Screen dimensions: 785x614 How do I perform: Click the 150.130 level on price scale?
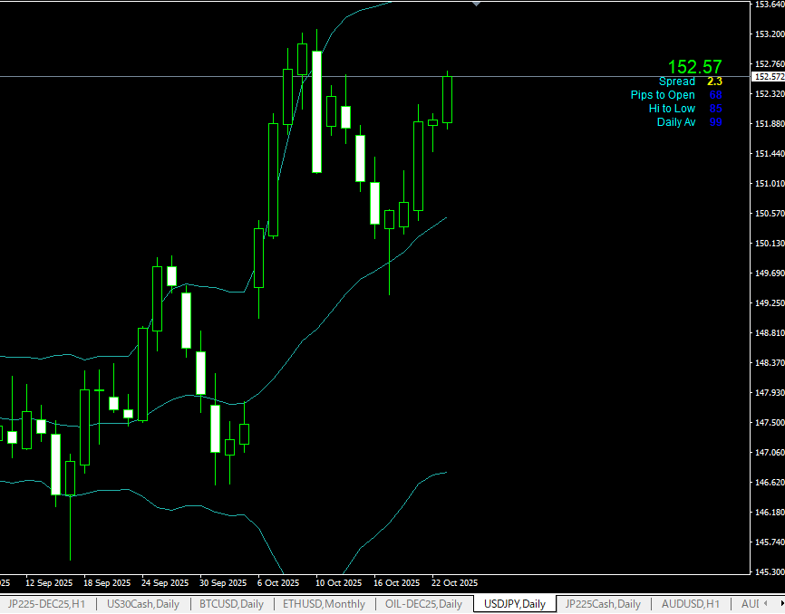pos(769,244)
